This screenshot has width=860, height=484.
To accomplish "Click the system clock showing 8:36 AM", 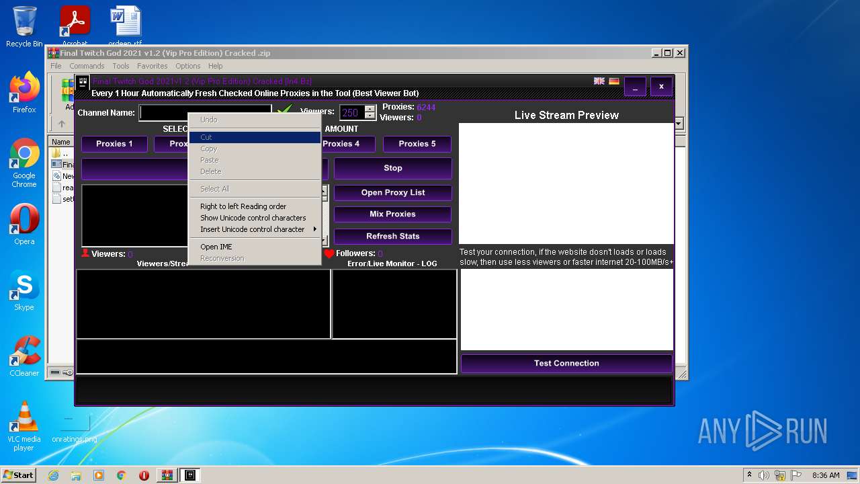I will point(826,475).
